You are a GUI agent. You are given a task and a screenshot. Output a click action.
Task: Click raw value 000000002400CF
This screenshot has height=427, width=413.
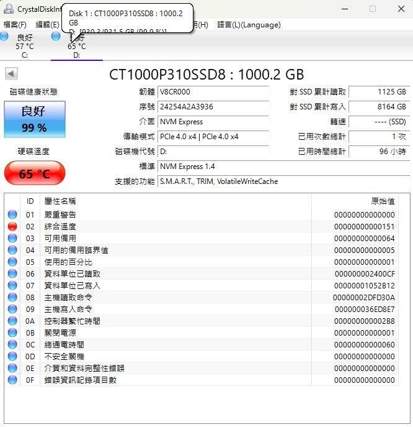(x=365, y=273)
